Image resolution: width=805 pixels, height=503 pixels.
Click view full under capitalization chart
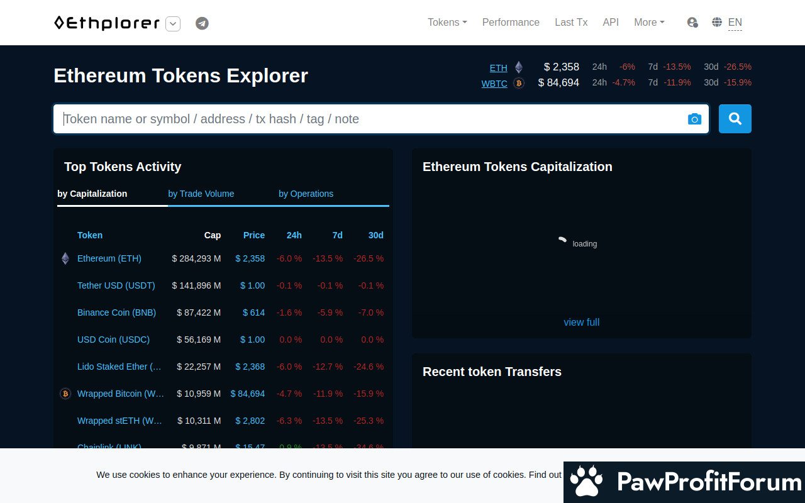coord(582,322)
